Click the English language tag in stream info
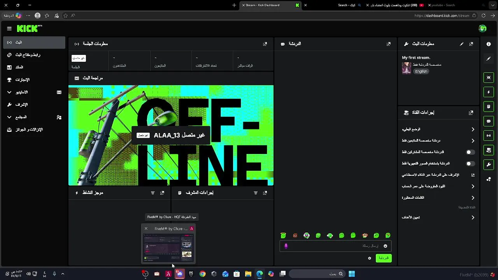Screen dimensions: 498x280 click(x=421, y=72)
